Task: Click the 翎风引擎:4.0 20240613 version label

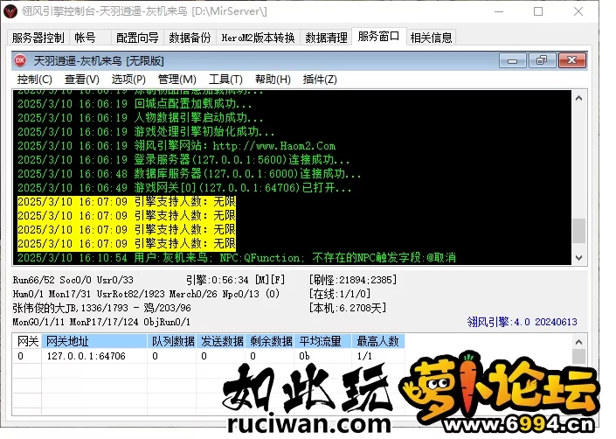Action: [x=523, y=322]
